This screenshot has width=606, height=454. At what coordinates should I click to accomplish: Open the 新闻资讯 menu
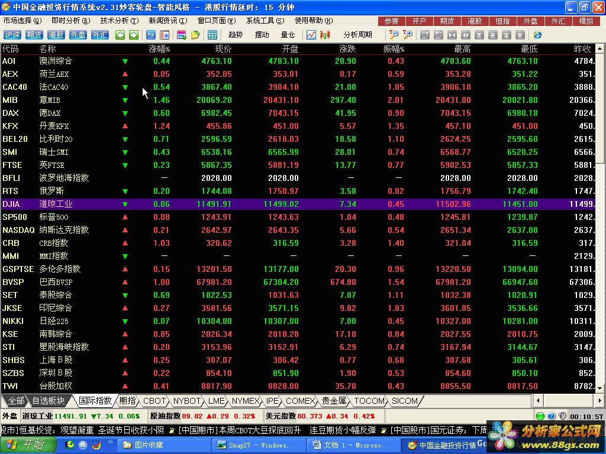pyautogui.click(x=168, y=21)
